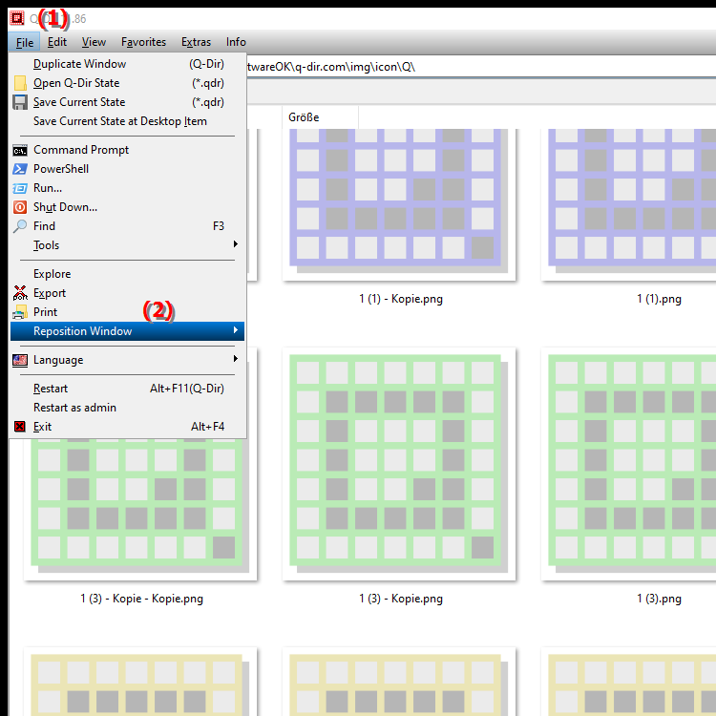Click file name 1 (3) - Kopie.png
Image resolution: width=716 pixels, height=716 pixels.
coord(401,599)
